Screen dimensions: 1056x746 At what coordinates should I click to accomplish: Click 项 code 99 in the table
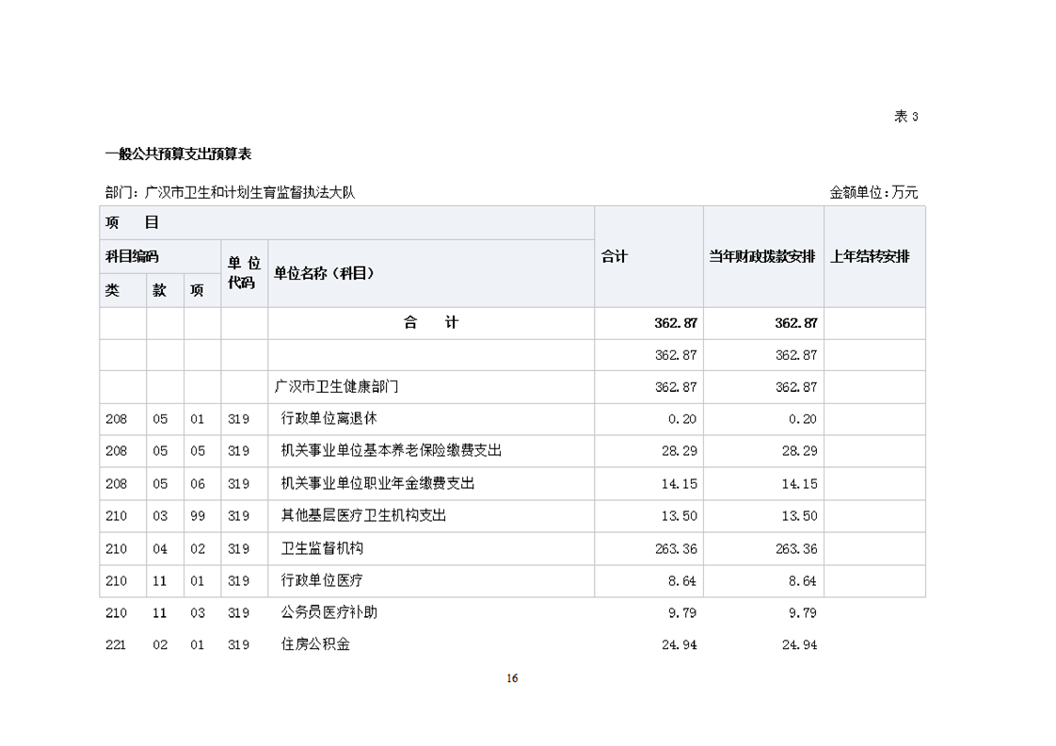tap(198, 516)
